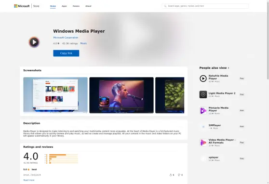Click Free button for Natufrie Media Player
This screenshot has width=269, height=184.
pyautogui.click(x=242, y=79)
